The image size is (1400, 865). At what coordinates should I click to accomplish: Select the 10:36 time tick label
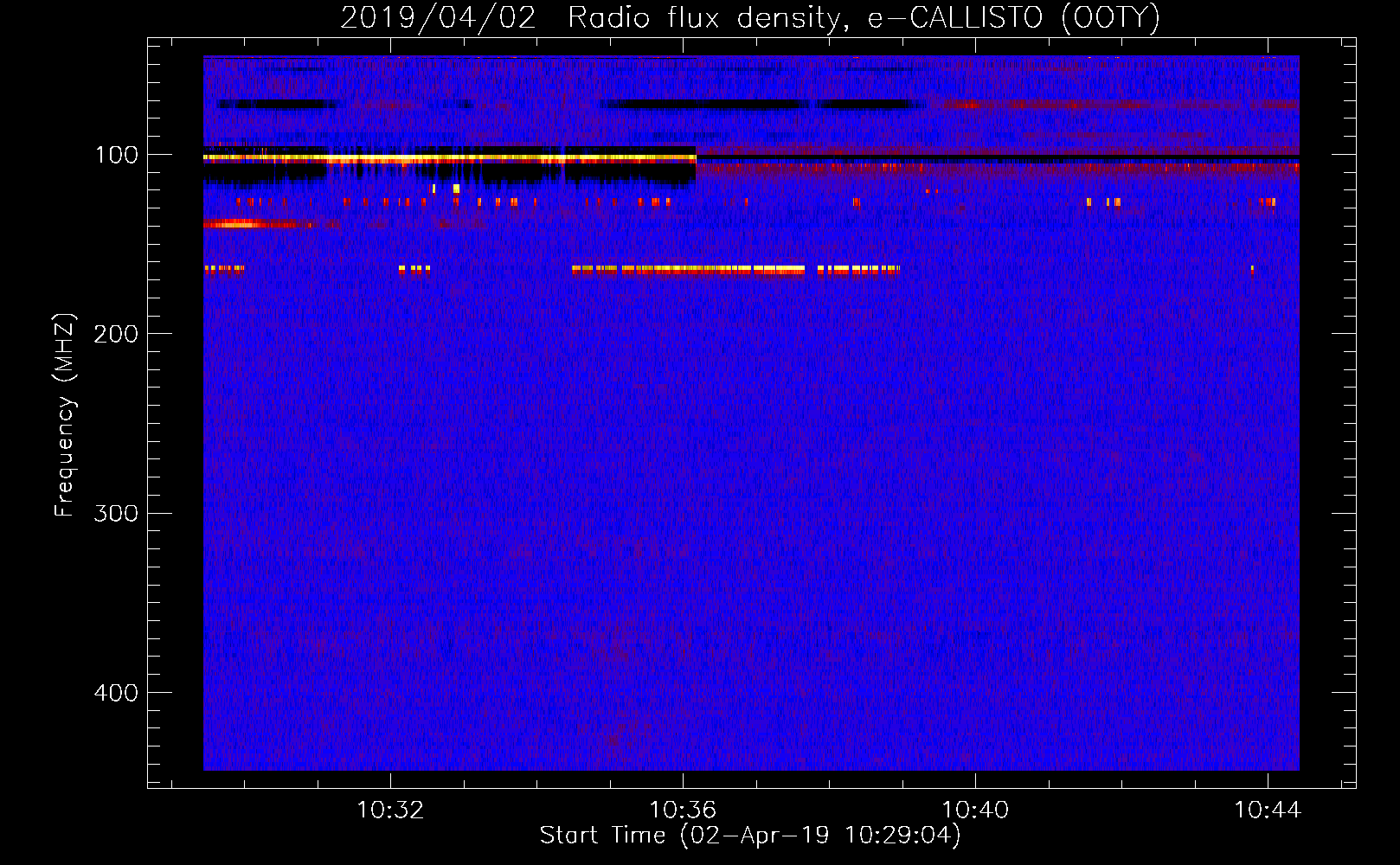(683, 810)
